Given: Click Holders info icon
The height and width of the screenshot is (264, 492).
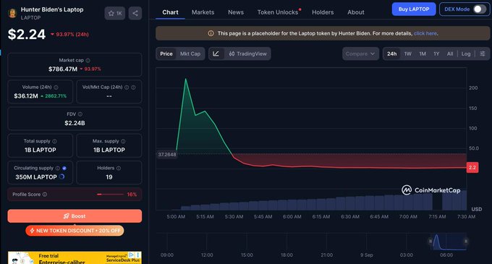Looking at the screenshot, I should point(119,168).
